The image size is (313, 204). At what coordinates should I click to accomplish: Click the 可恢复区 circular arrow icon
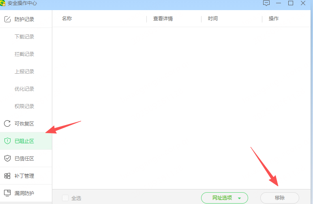coord(7,123)
